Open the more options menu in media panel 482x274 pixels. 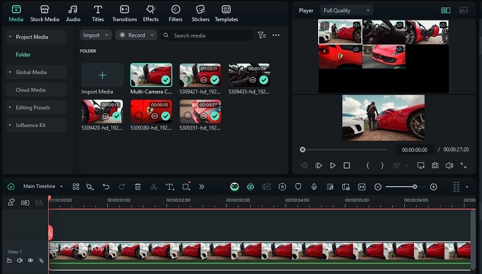tap(276, 36)
